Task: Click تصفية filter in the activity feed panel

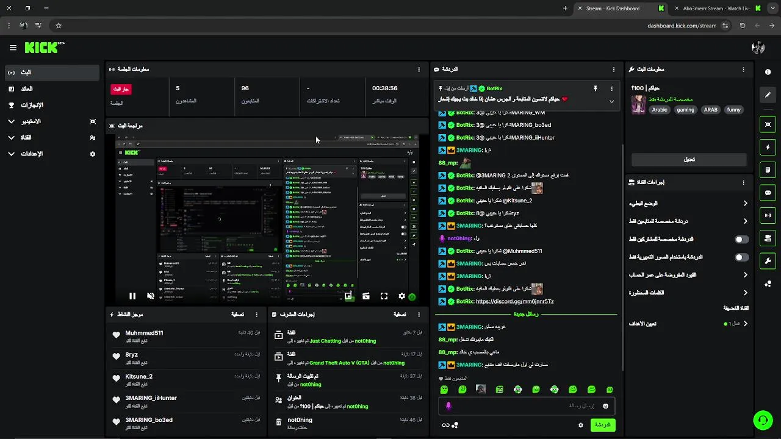Action: [238, 315]
